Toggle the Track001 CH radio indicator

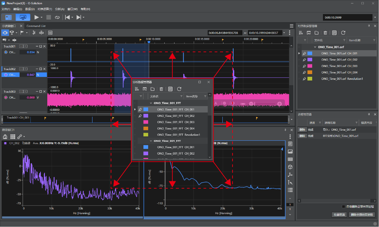6,52
